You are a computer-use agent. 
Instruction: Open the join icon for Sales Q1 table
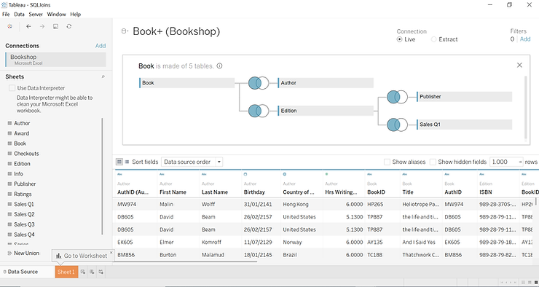(398, 125)
